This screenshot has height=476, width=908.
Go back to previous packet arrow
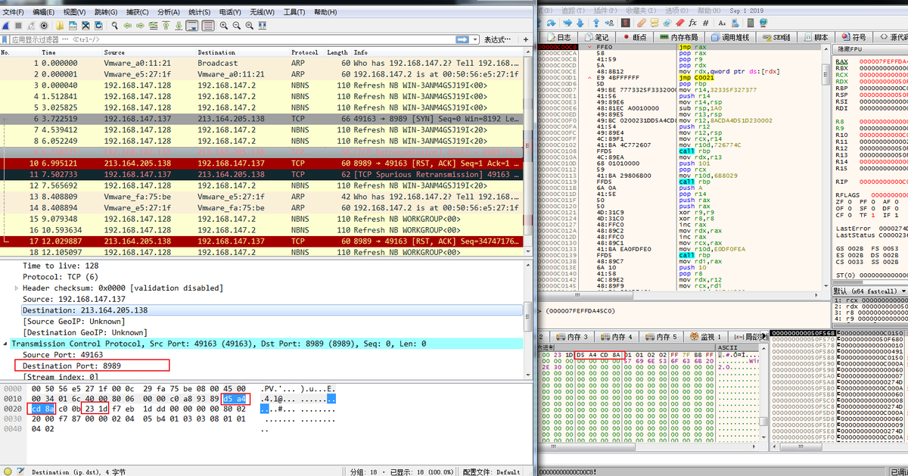click(128, 25)
